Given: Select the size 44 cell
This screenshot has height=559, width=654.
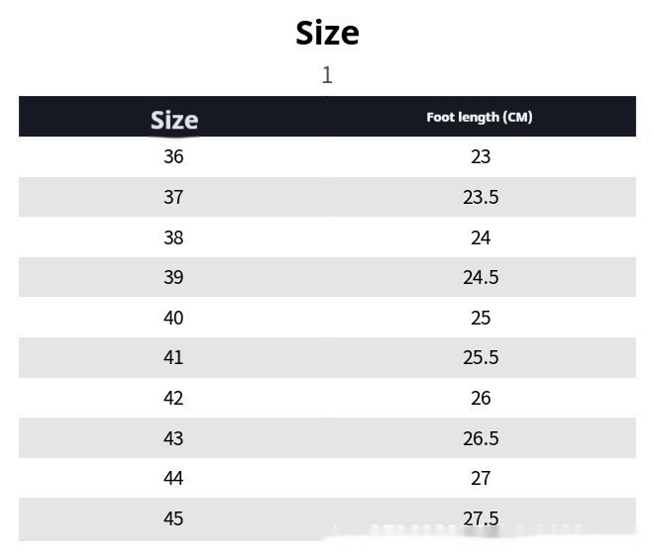Looking at the screenshot, I should click(173, 478).
